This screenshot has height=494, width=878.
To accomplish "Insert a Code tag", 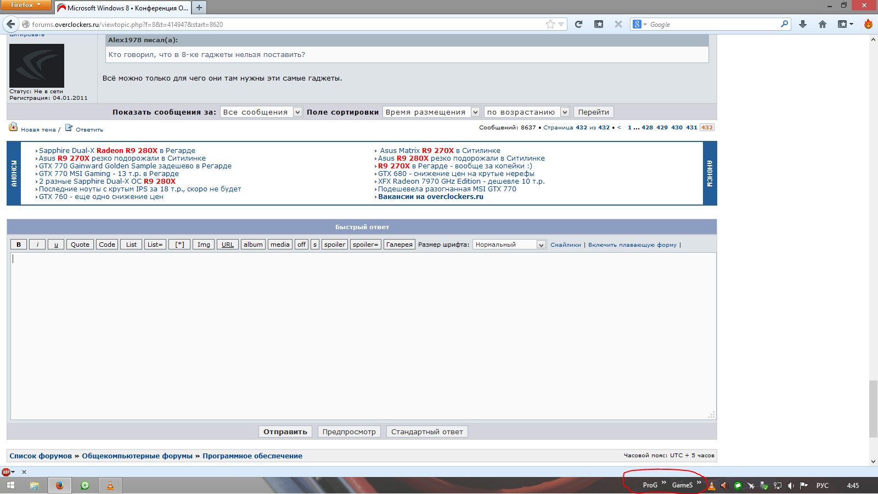I will pos(107,245).
